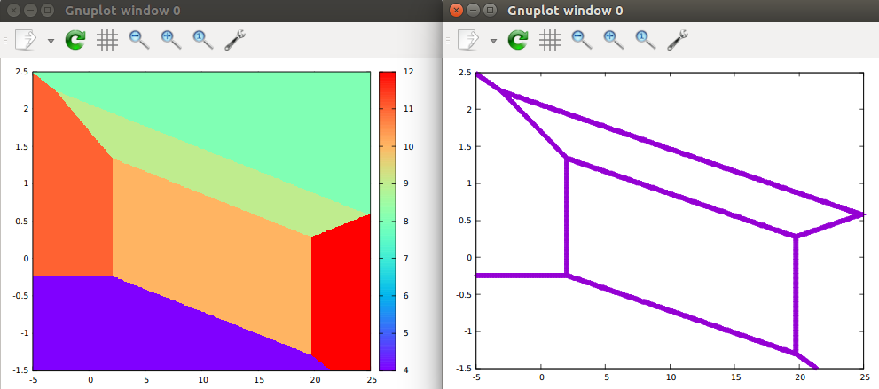Screen dimensions: 879x389
Task: Autoscale the right line plot
Action: point(646,40)
